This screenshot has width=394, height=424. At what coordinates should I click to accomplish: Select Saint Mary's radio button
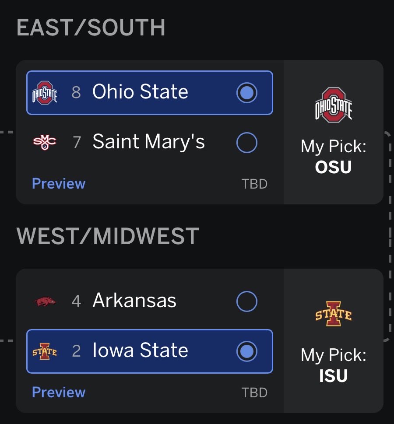246,143
